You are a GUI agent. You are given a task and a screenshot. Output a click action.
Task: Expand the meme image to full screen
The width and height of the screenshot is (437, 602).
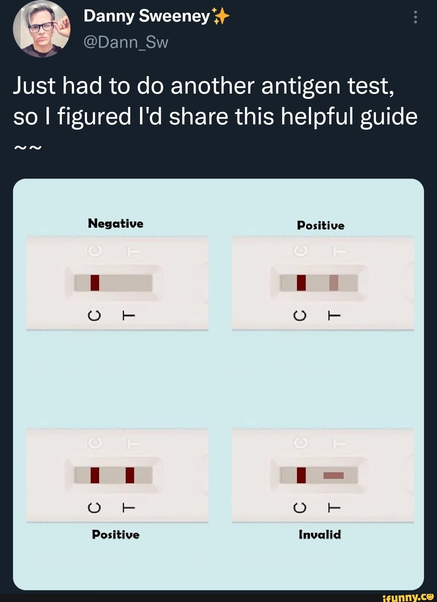[218, 385]
